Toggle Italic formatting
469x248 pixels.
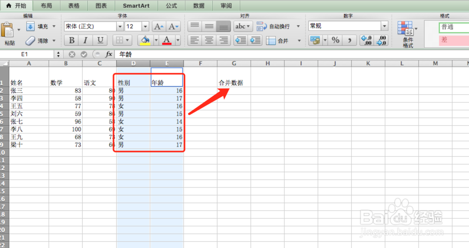[x=85, y=40]
